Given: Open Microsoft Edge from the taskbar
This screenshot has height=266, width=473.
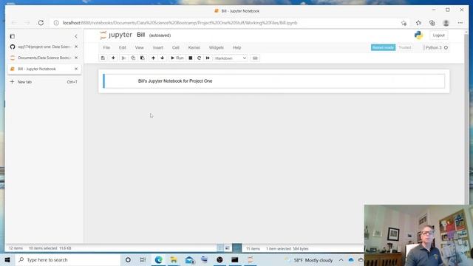Looking at the screenshot, I should pos(158,259).
